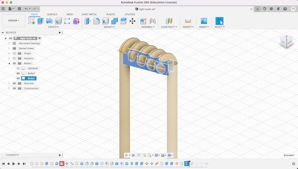Open the File menu dropdown
The width and height of the screenshot is (298, 169).
11,9
